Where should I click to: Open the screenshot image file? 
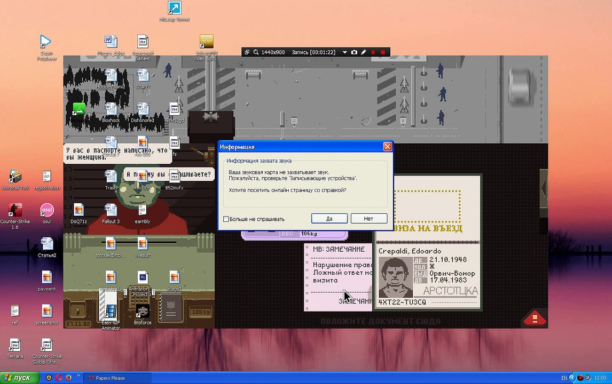coord(47,315)
